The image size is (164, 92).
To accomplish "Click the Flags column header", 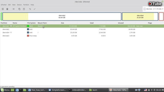I will (x=150, y=23).
